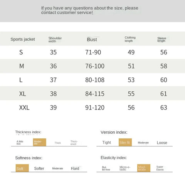The image size is (185, 185).
Task: Click the Bust column header
Action: click(92, 39)
